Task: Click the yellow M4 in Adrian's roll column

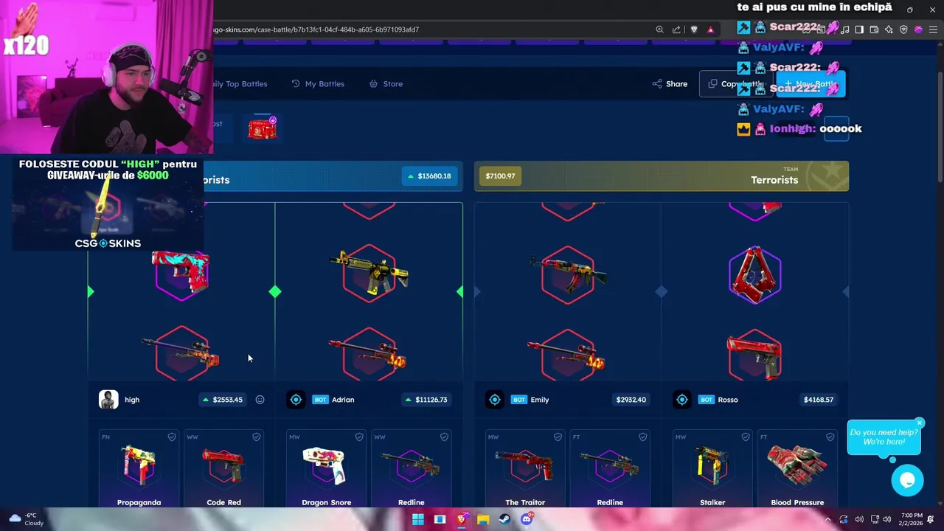Action: [369, 273]
